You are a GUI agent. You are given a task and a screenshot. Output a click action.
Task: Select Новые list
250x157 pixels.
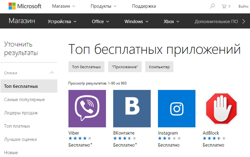[x=11, y=153]
